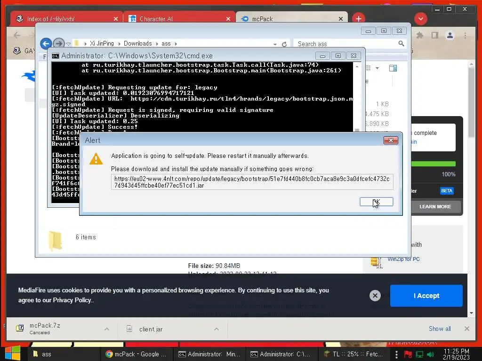The image size is (482, 361).
Task: Toggle the Explorer preview pane icon
Action: click(x=393, y=68)
